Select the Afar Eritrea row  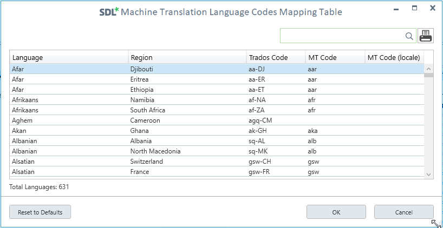[x=217, y=79]
